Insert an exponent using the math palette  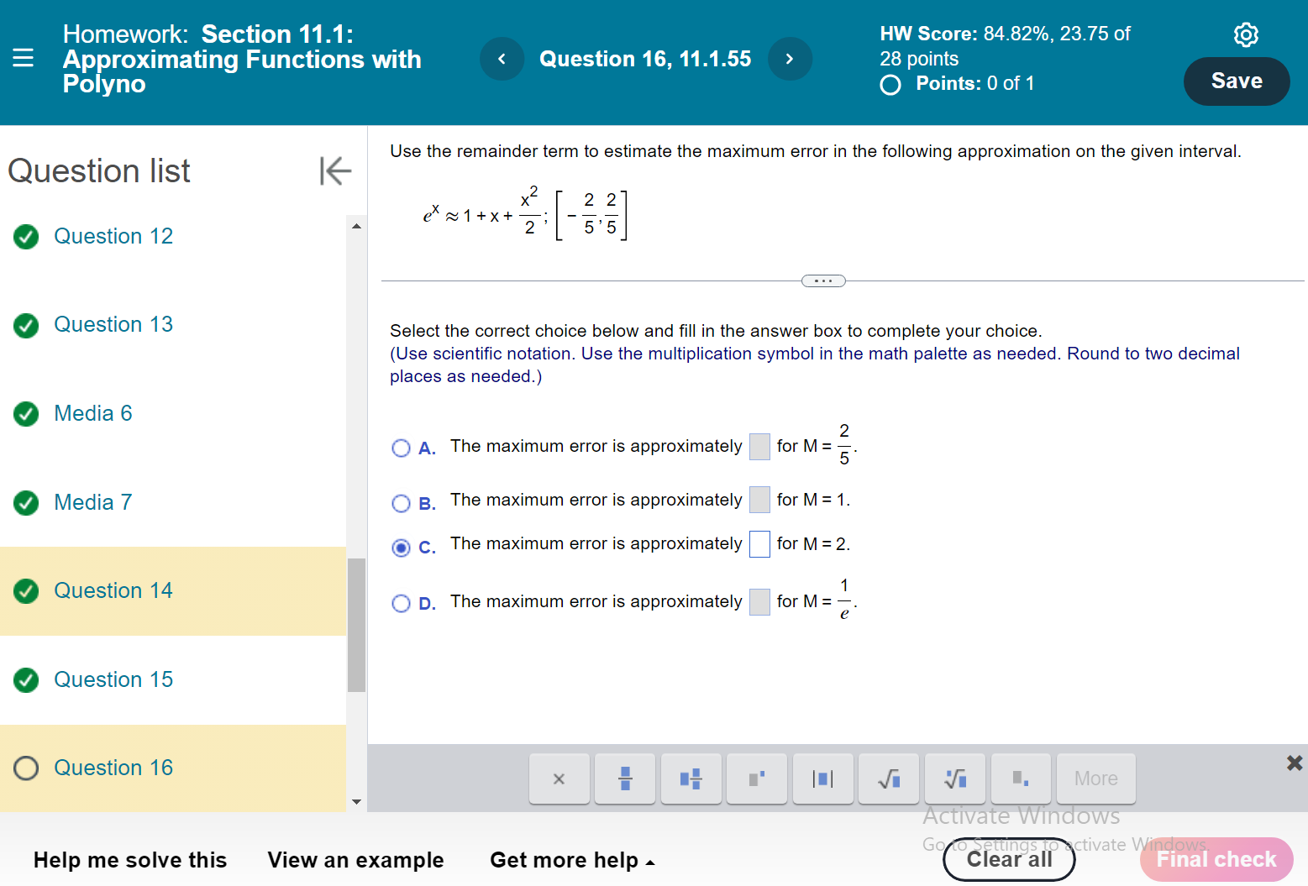point(756,779)
